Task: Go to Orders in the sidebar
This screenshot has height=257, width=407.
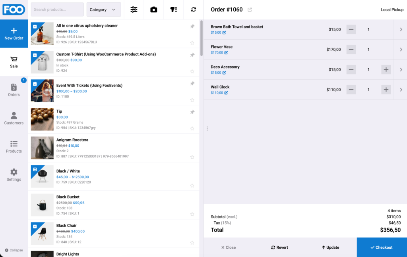Action: [x=14, y=90]
